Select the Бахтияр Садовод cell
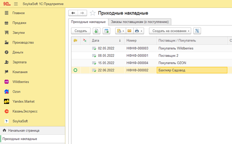 coord(192,70)
